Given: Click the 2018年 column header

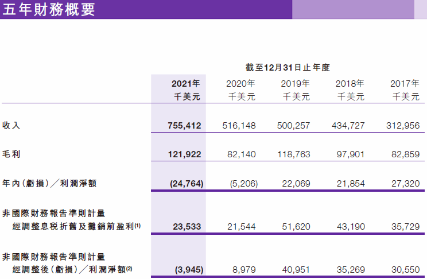Looking at the screenshot, I should pyautogui.click(x=350, y=84).
